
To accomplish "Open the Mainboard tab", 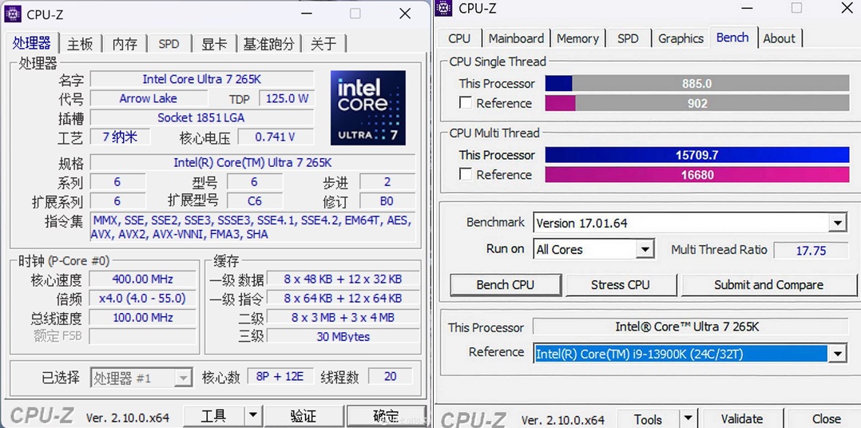I will [x=516, y=38].
